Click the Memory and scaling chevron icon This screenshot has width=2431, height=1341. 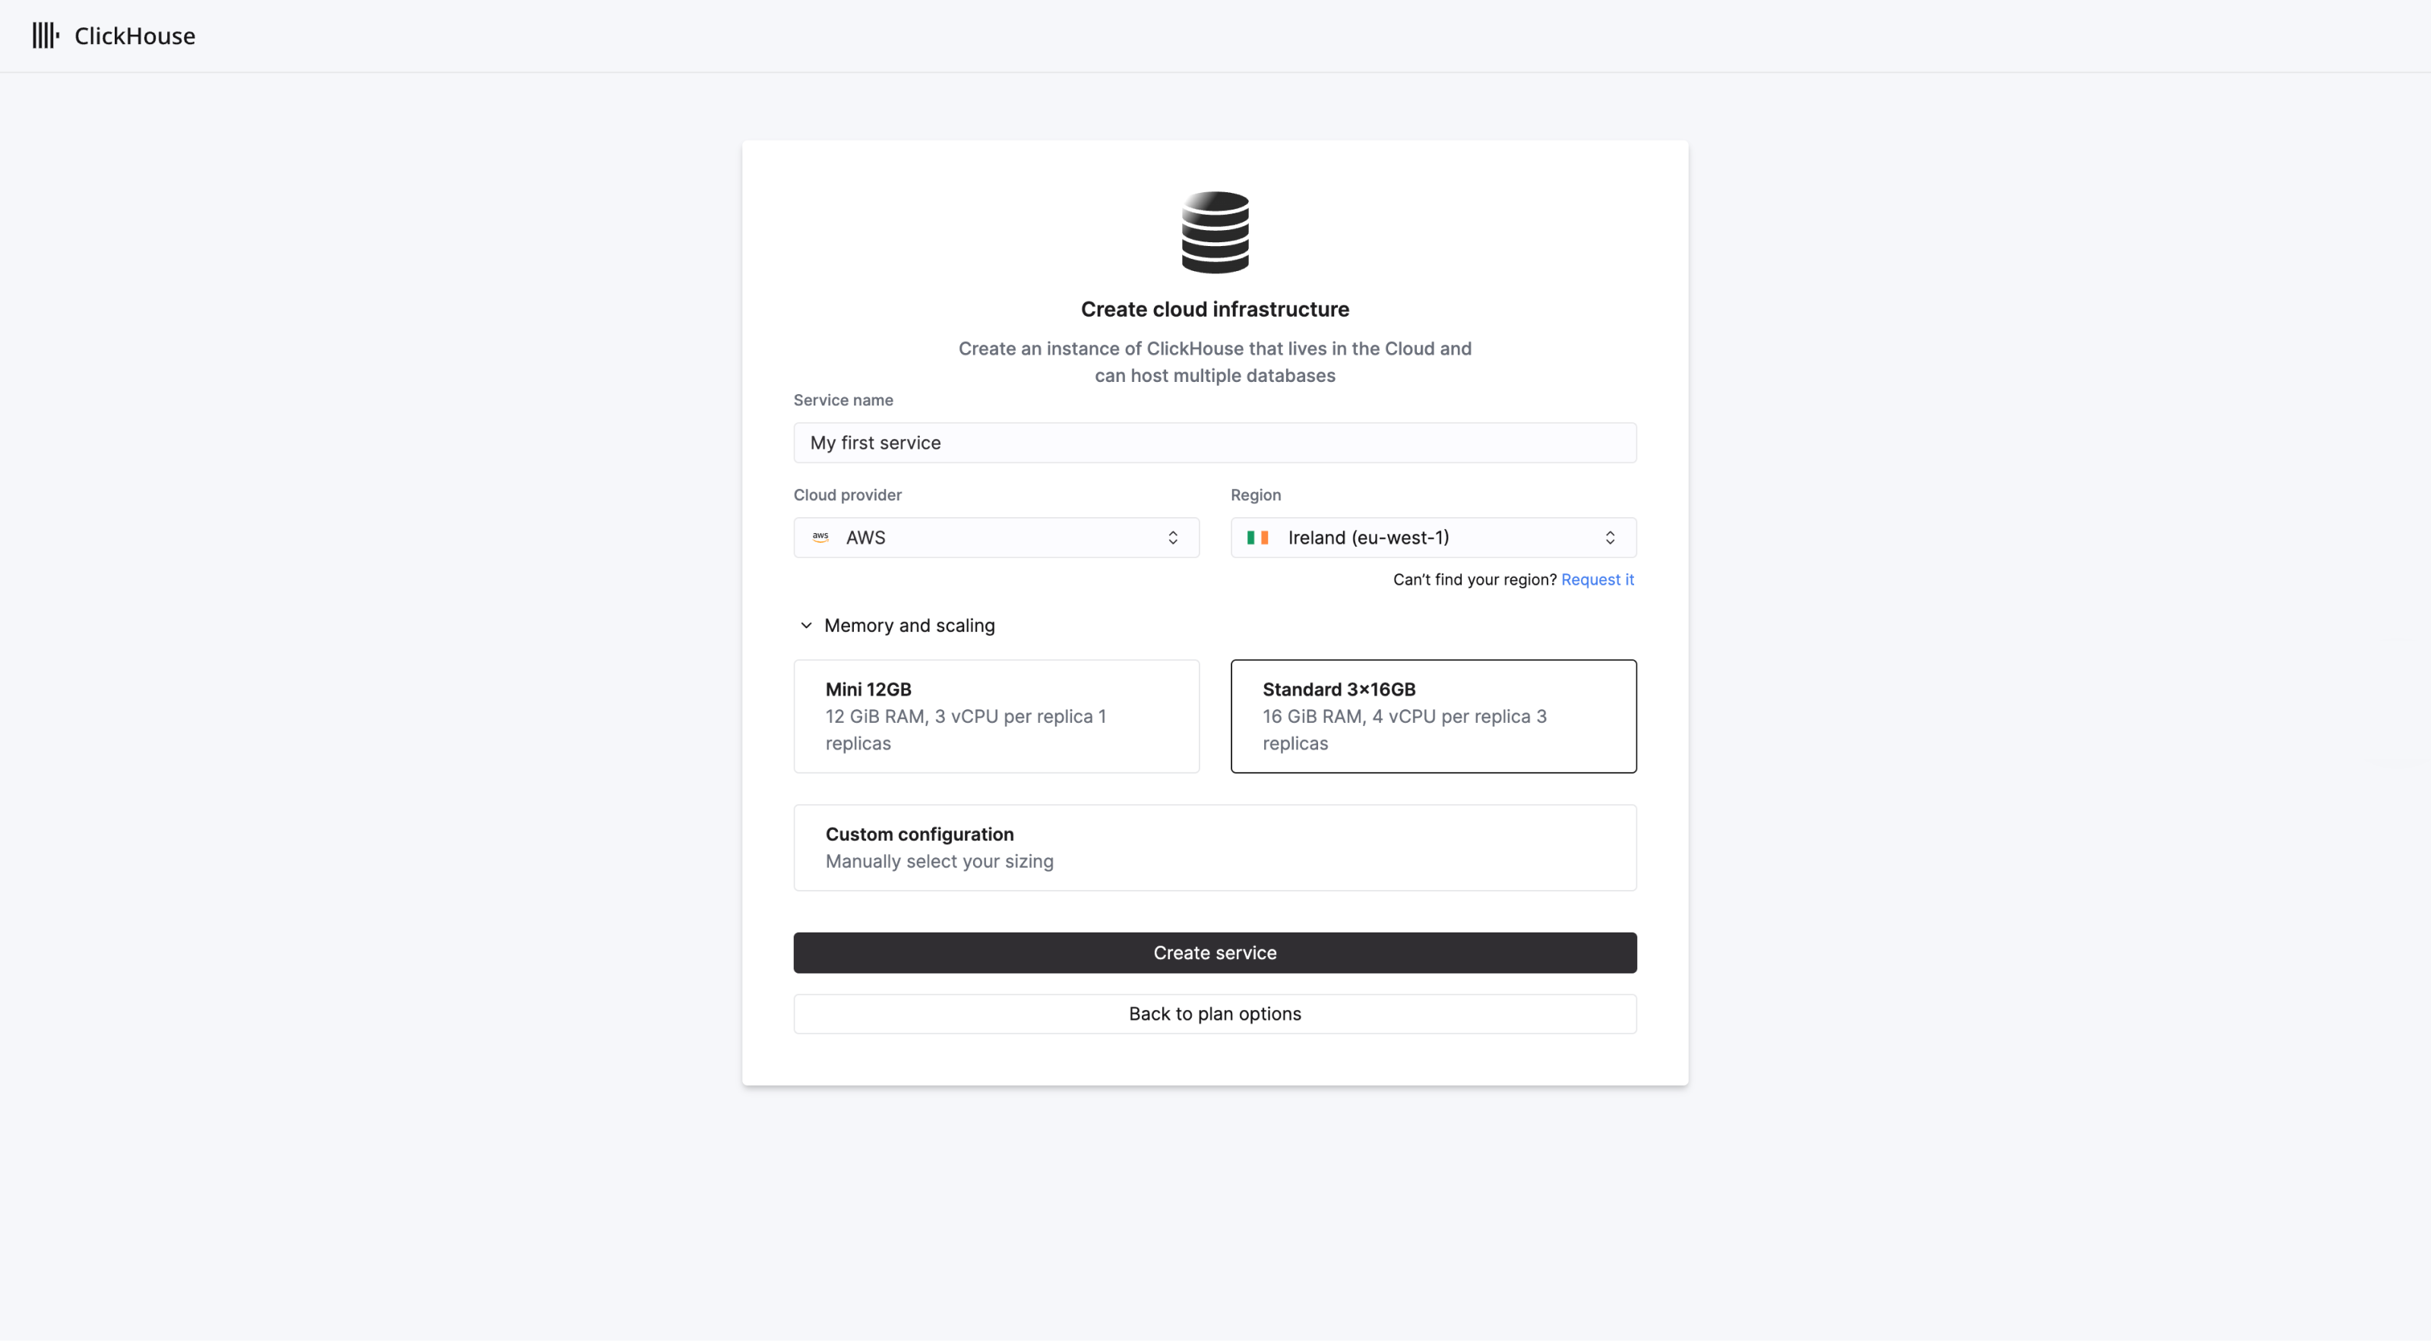[x=805, y=626]
